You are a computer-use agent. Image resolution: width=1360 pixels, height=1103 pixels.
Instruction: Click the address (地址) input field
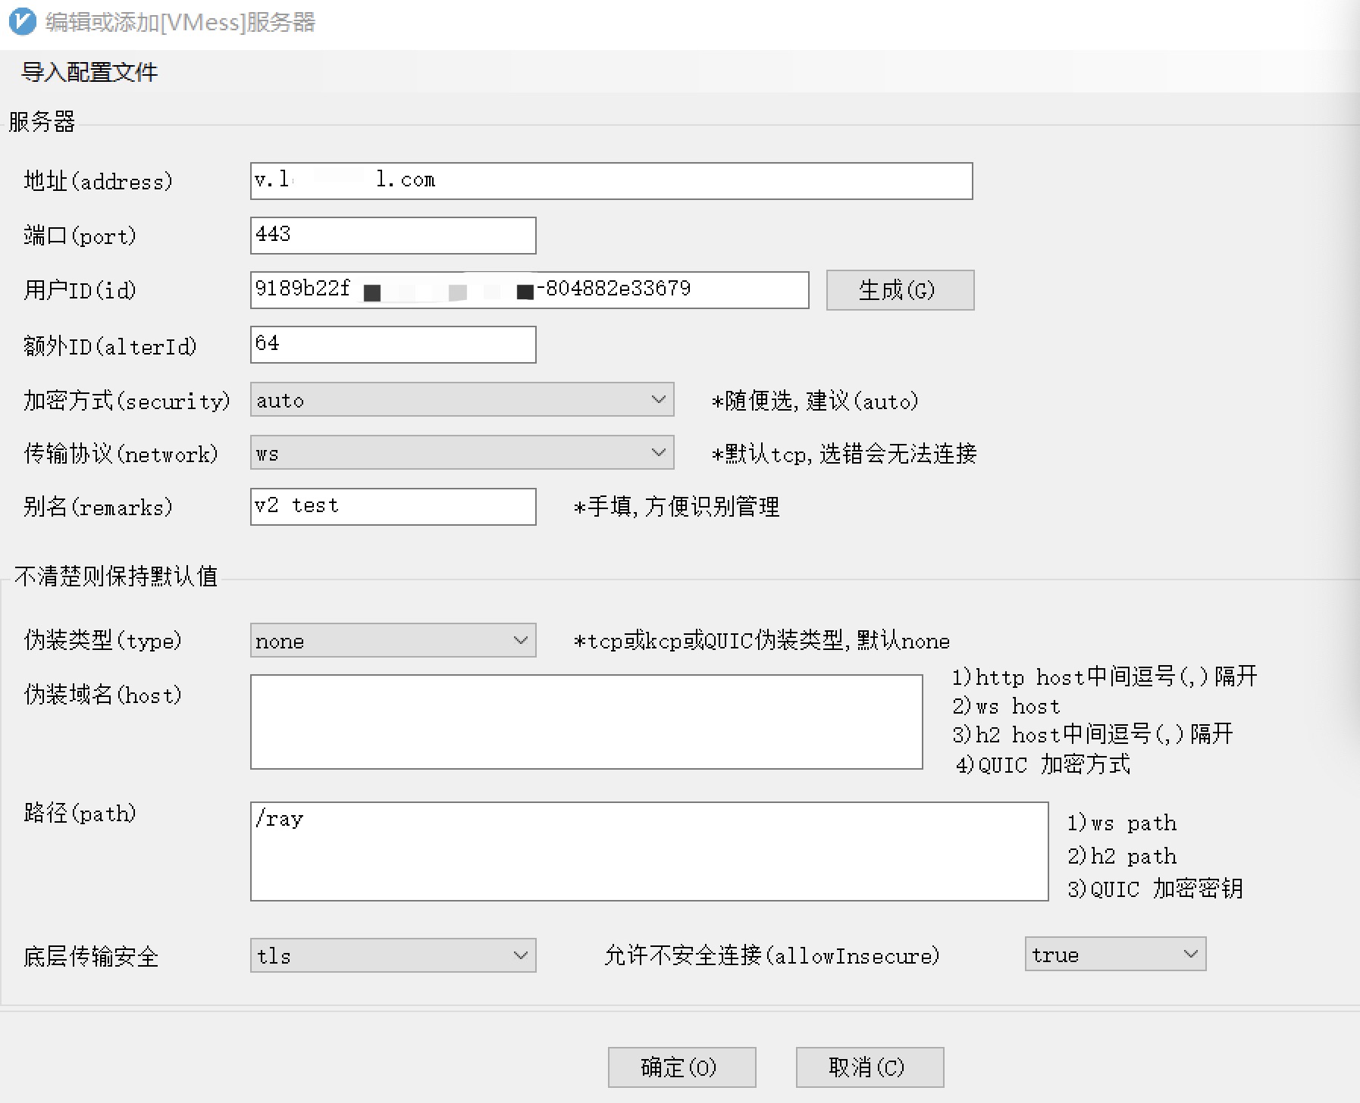[610, 181]
